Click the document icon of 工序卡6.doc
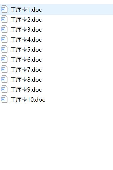This screenshot has width=113, height=170. tap(4, 59)
